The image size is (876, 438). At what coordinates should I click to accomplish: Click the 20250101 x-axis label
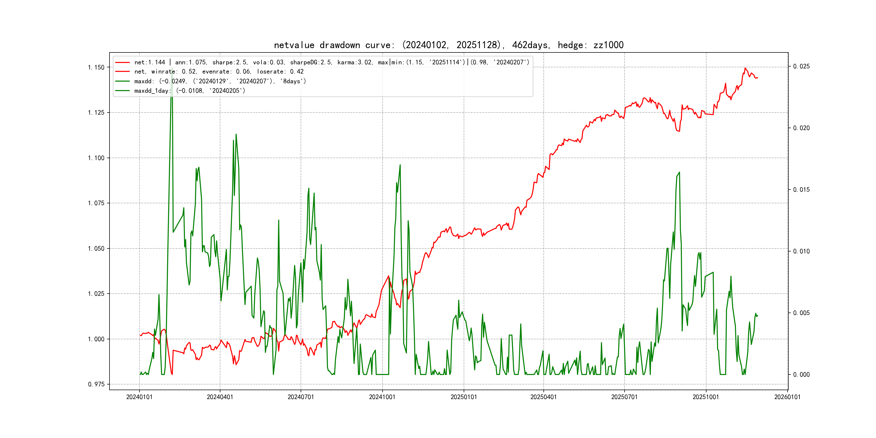point(464,397)
